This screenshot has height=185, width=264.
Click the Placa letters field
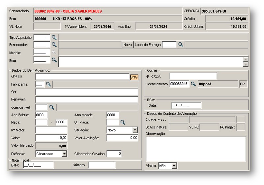click(x=41, y=122)
